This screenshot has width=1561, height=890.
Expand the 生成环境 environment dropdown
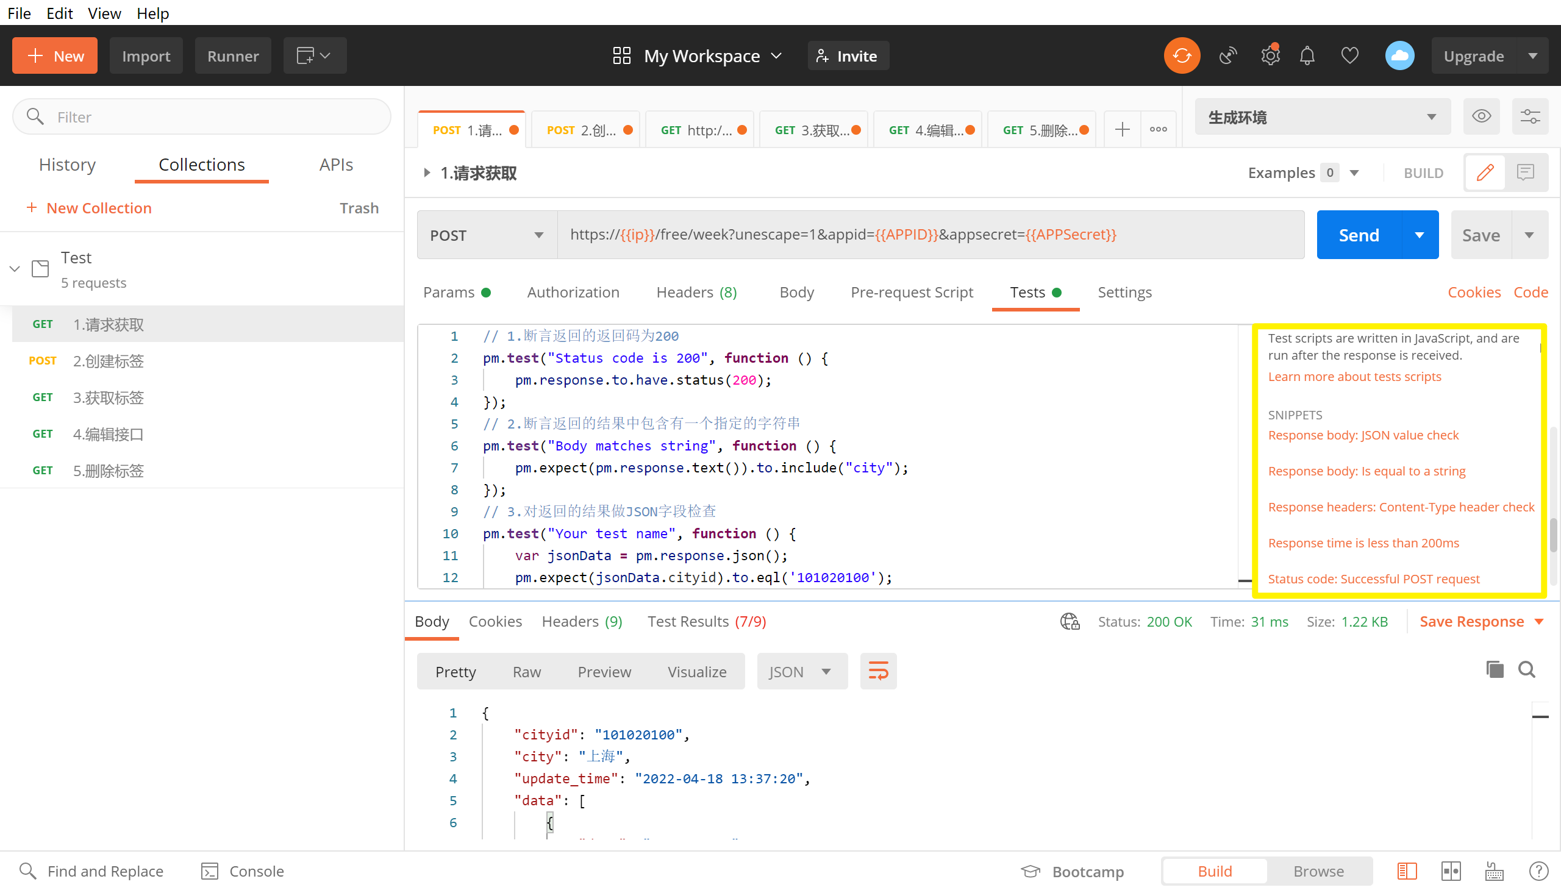[1322, 117]
